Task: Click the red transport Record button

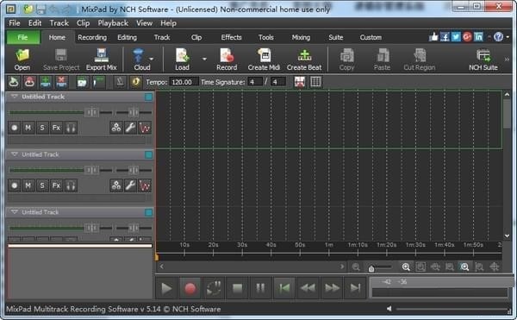Action: click(x=190, y=288)
